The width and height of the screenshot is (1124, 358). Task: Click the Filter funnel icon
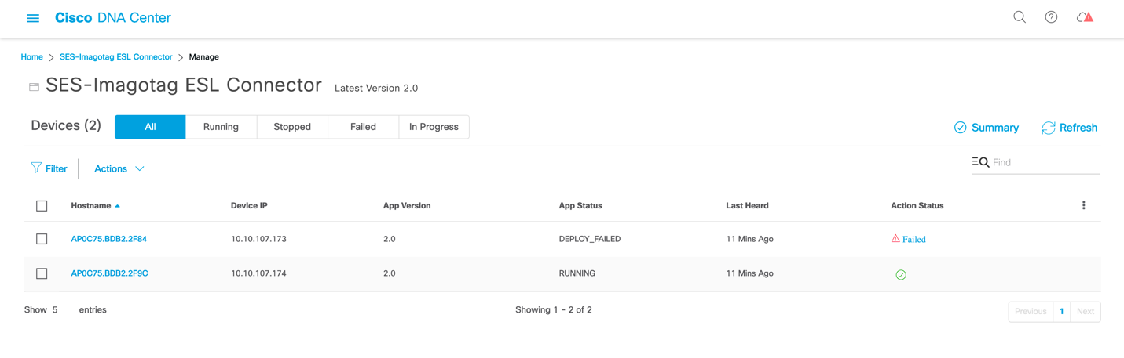point(36,168)
